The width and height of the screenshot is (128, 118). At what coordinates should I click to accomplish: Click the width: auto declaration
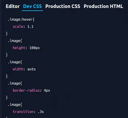click(x=24, y=69)
